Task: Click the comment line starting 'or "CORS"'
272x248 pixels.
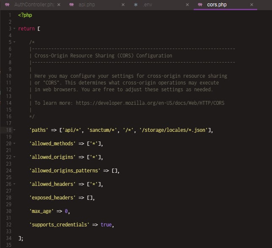Action: point(126,83)
